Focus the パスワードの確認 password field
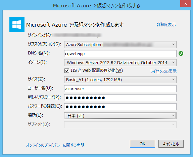Image resolution: width=193 pixels, height=157 pixels. 120,107
